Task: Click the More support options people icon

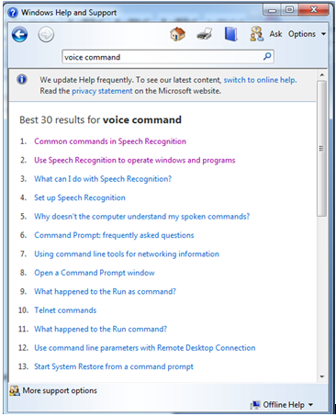Action: click(15, 390)
